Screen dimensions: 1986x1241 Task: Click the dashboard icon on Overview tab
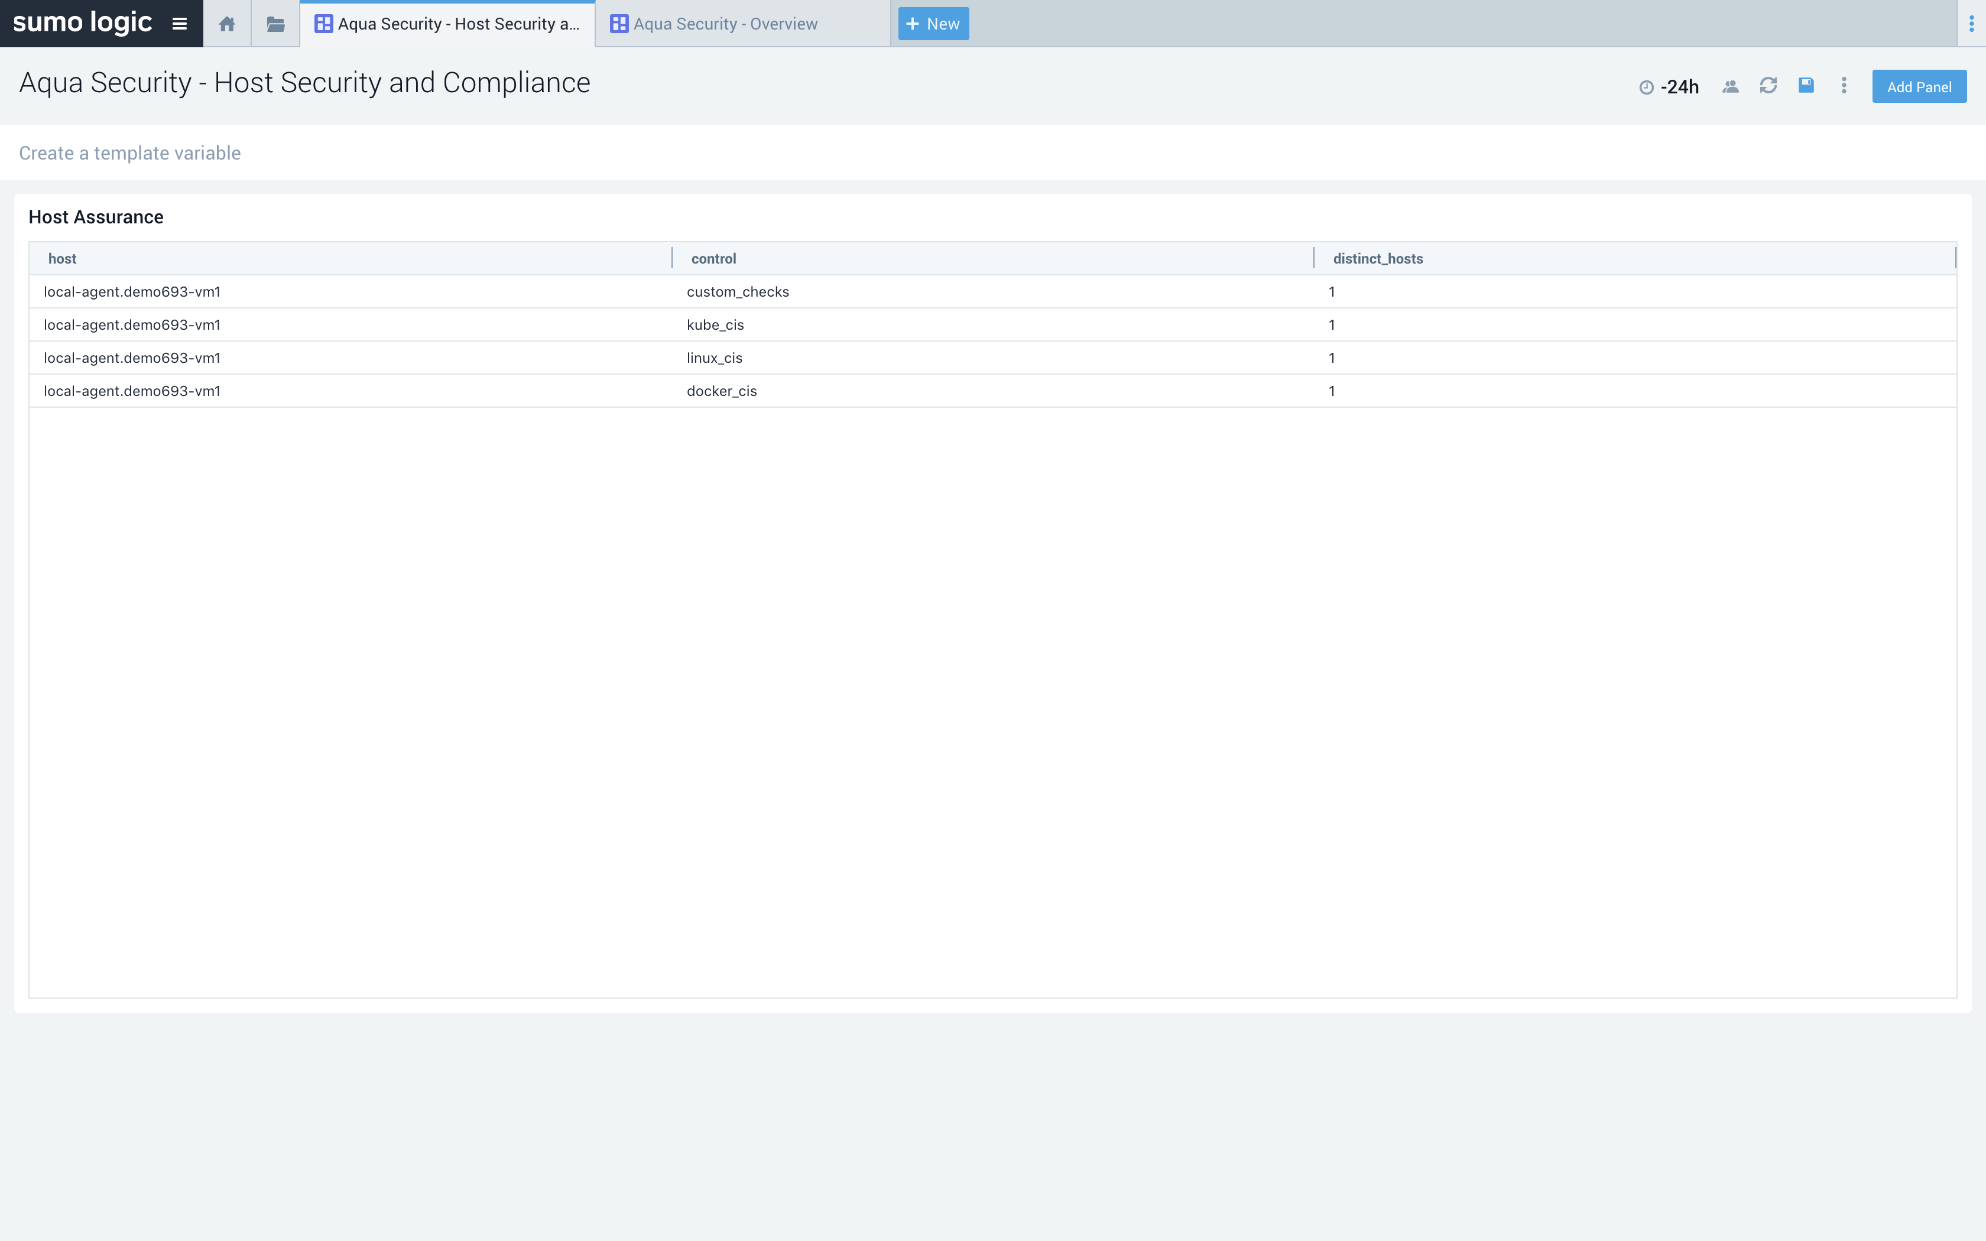(619, 24)
